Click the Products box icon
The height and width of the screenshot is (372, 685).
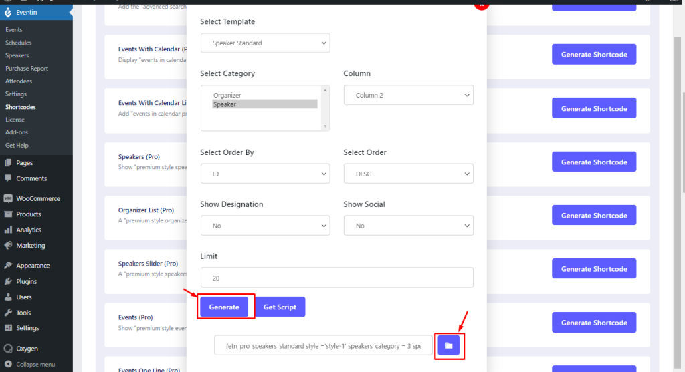pos(8,214)
